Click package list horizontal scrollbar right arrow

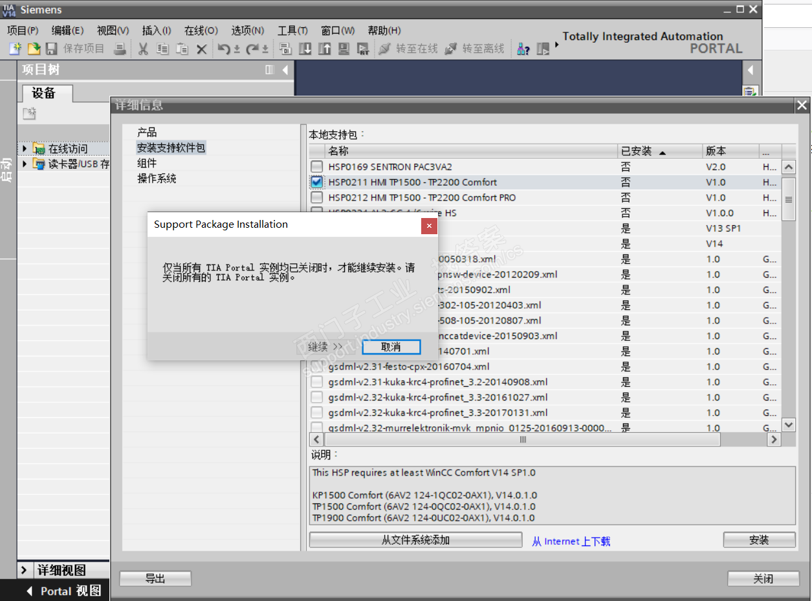[x=774, y=439]
